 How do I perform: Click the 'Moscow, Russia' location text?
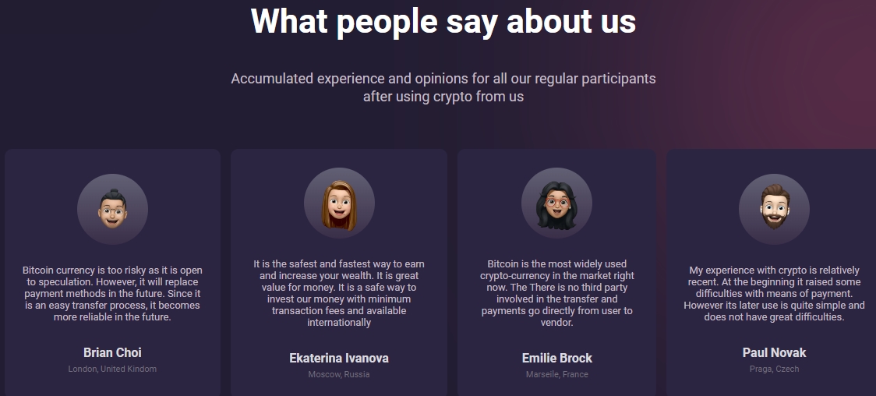[x=339, y=374]
